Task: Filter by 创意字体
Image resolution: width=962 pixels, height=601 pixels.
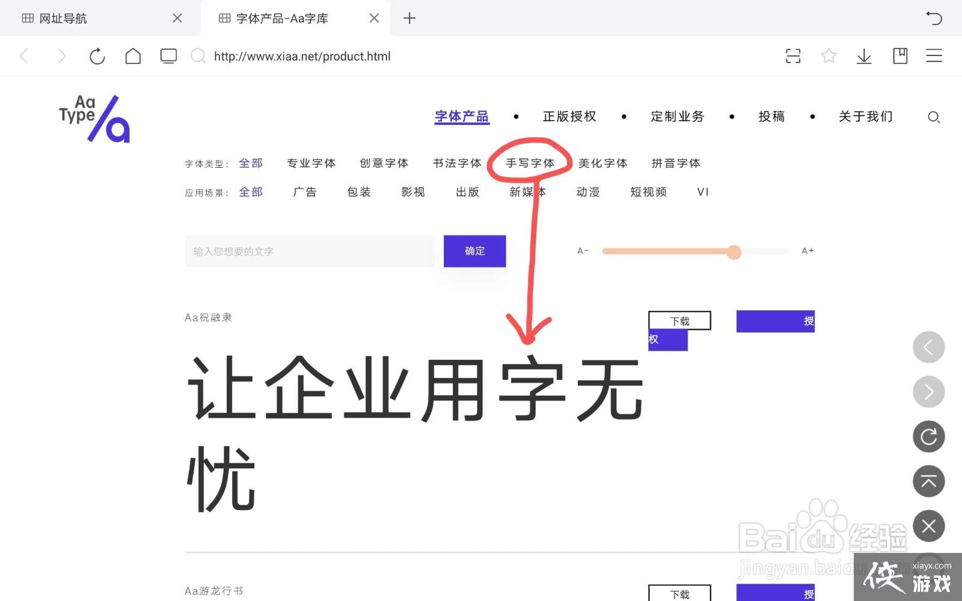Action: click(x=384, y=163)
